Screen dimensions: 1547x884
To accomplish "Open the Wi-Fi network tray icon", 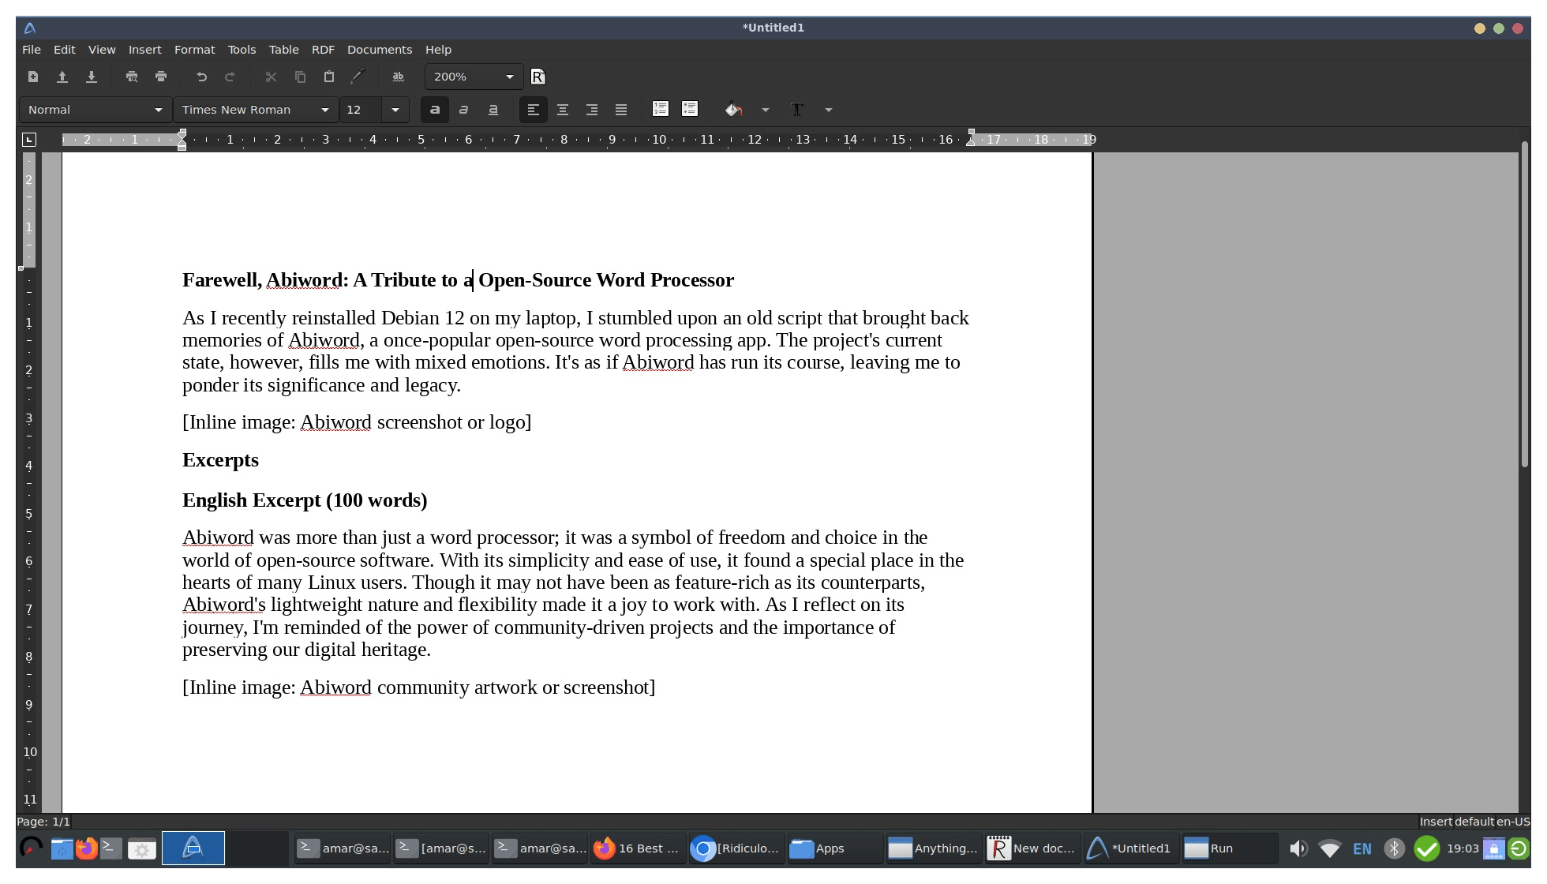I will [1330, 848].
